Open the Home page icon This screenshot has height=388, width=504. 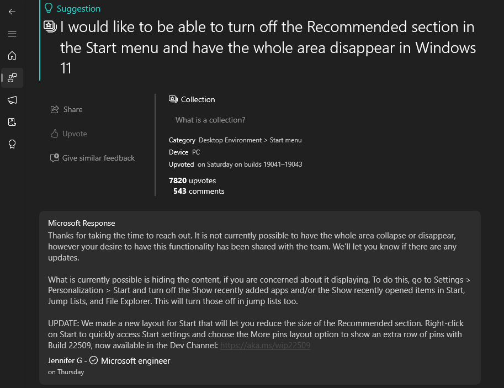12,56
